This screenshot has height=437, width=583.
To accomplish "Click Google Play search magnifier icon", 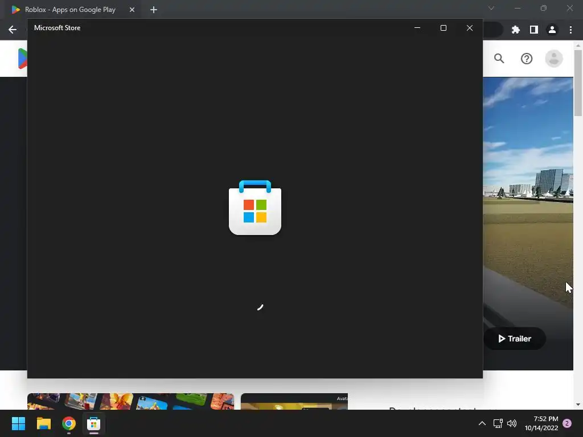I will [x=499, y=59].
